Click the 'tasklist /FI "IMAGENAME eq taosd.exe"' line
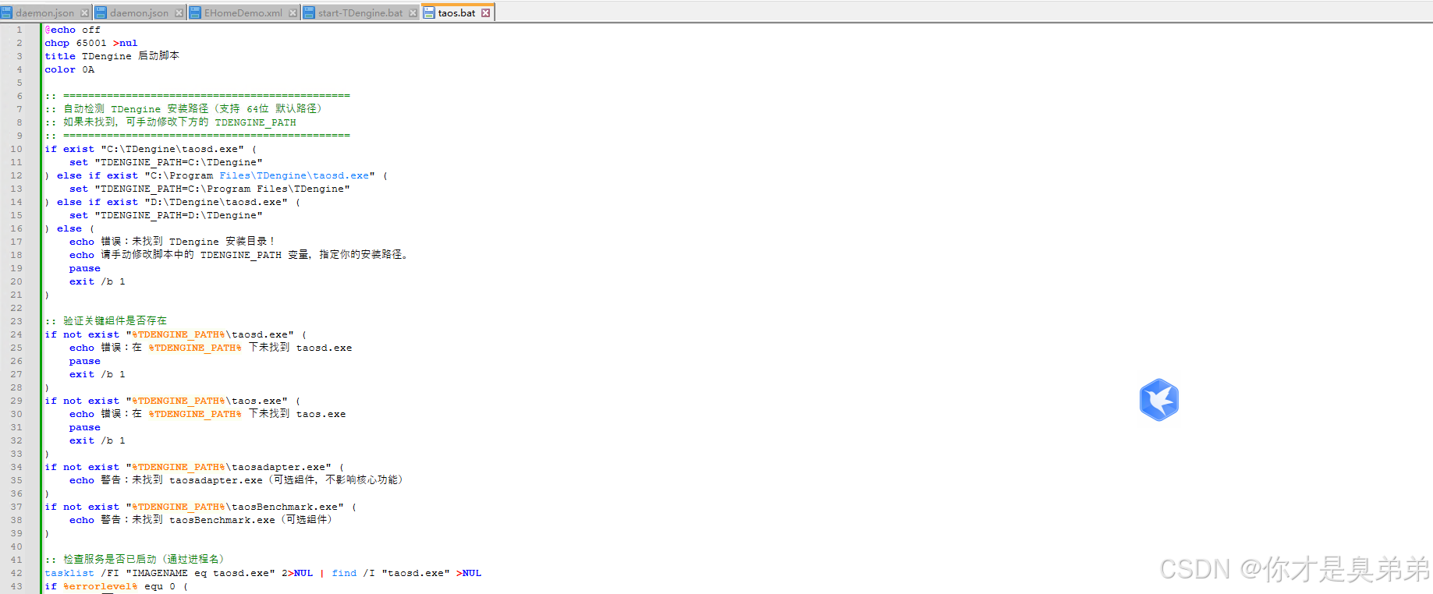This screenshot has height=594, width=1433. point(263,573)
